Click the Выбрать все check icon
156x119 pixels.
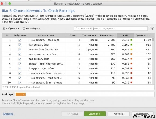pyautogui.click(x=4, y=28)
